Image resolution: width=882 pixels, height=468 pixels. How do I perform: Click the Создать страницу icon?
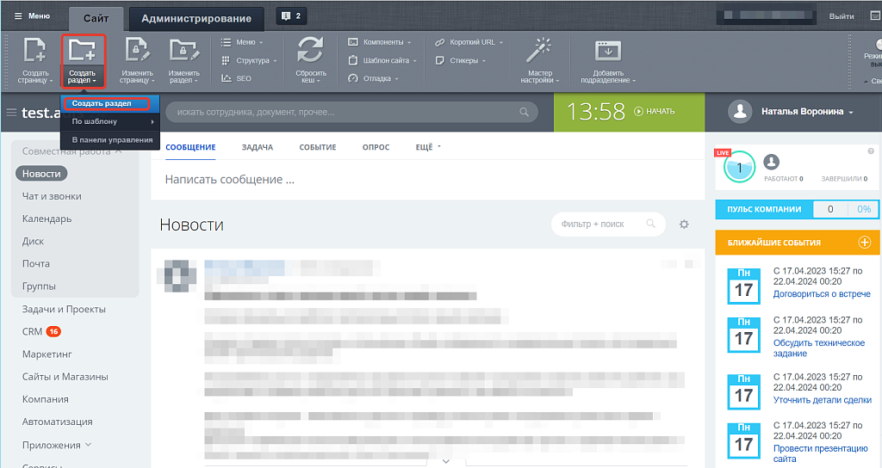[x=34, y=50]
